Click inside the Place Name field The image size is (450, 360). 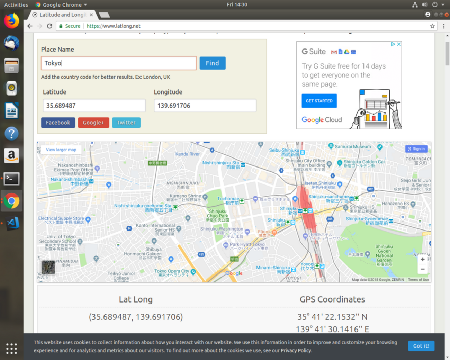pyautogui.click(x=119, y=63)
